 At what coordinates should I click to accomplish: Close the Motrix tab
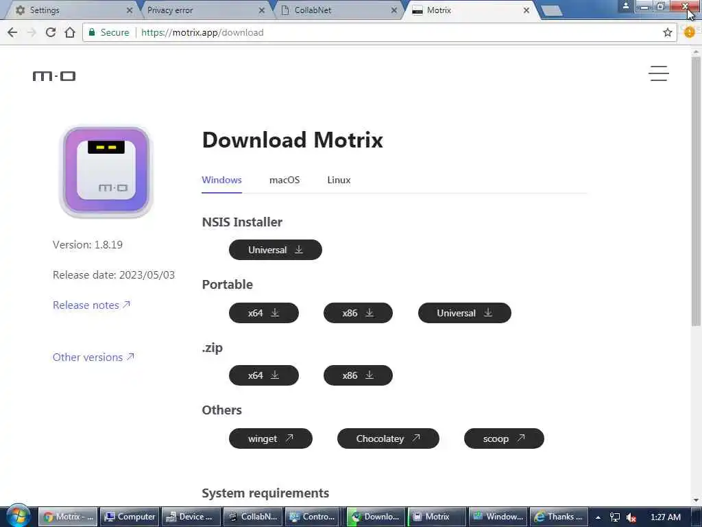coord(526,10)
